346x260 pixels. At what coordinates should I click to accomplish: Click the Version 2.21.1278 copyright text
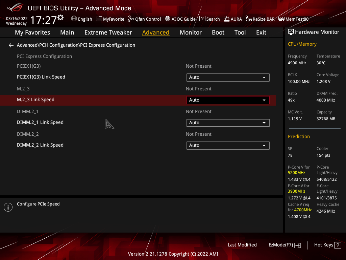pos(173,254)
